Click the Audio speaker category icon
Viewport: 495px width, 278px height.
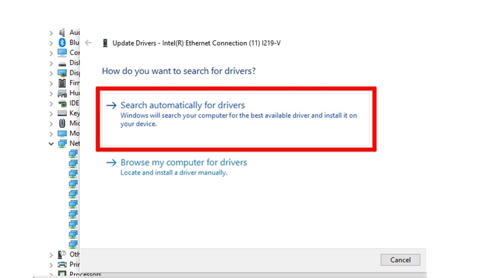(62, 32)
